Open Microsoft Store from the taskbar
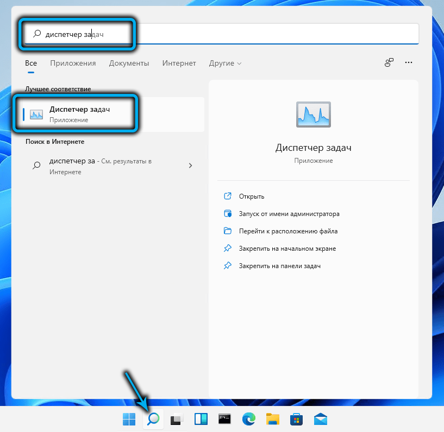 (296, 419)
